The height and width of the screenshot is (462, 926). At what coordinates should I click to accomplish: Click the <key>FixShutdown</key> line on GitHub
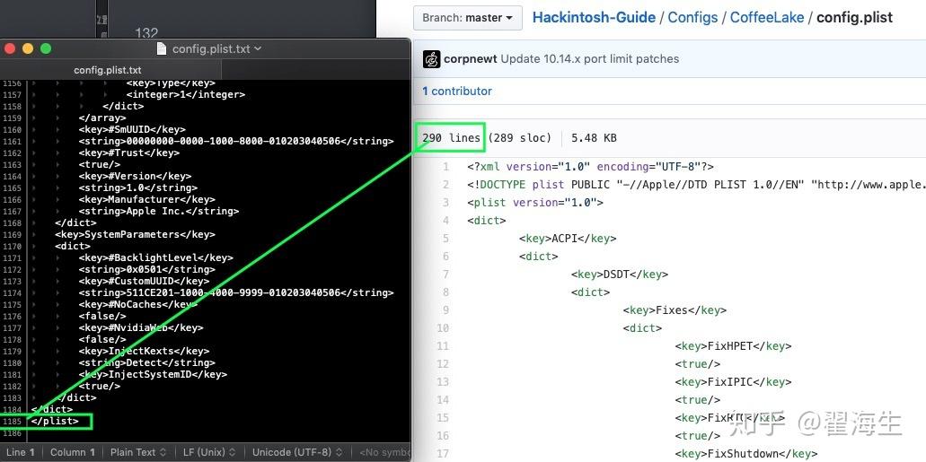745,454
